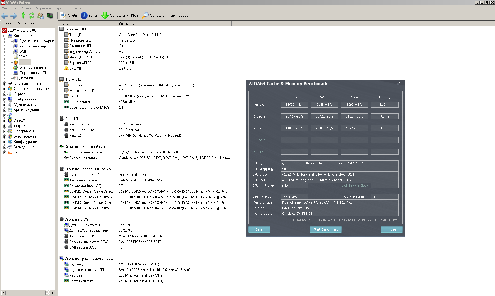Expand the Сервер tree node

[4, 94]
